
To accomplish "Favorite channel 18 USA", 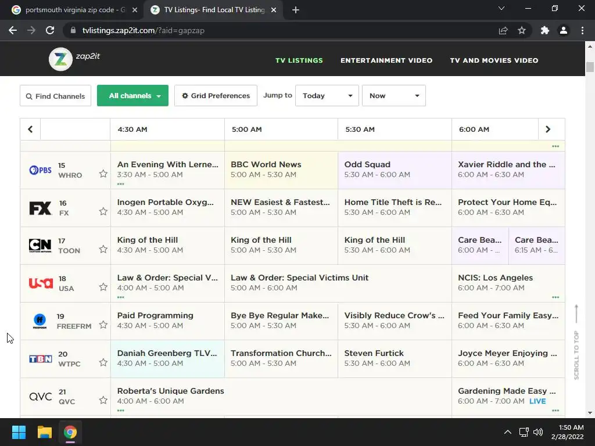I will tap(103, 287).
